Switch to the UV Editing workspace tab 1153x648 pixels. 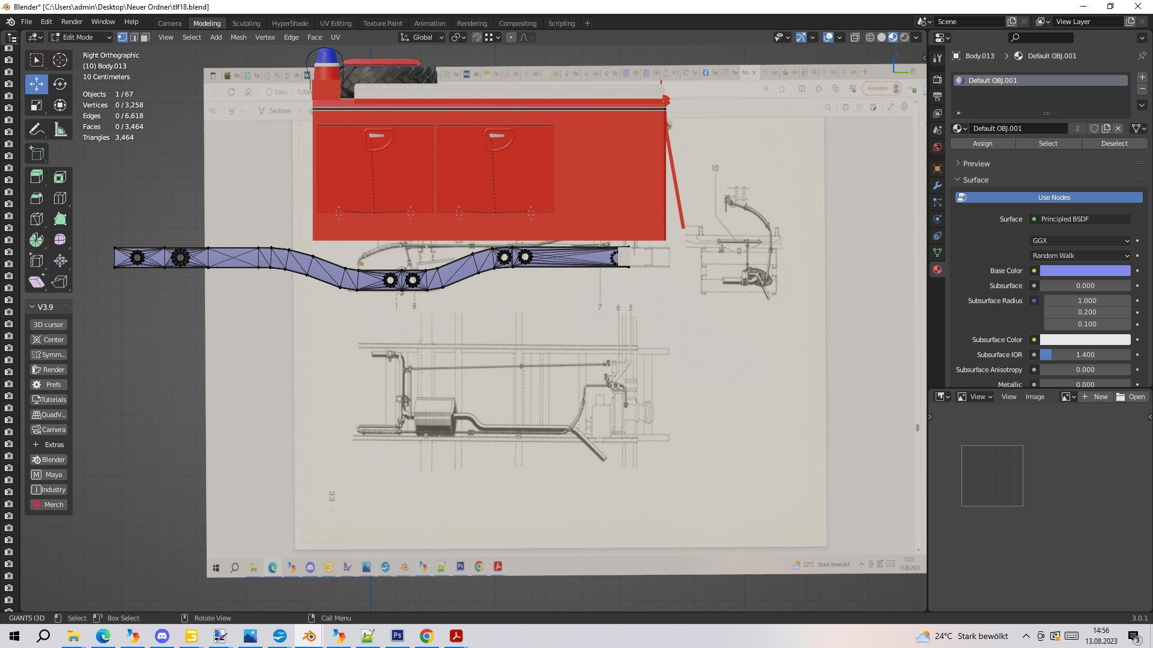tap(335, 23)
